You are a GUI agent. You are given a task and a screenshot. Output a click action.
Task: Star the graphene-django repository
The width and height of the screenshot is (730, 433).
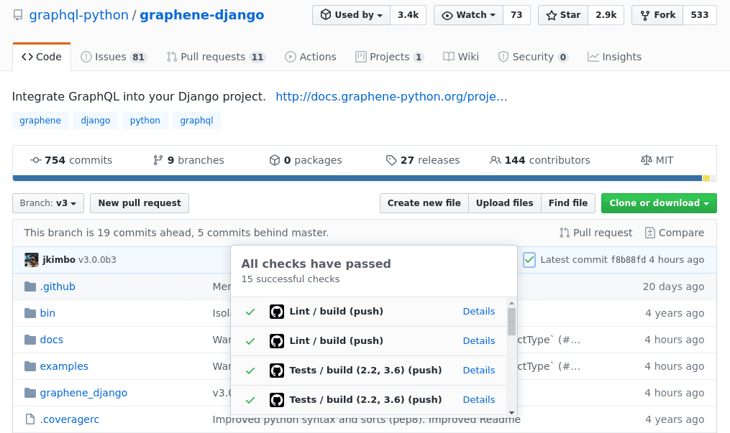coord(563,15)
